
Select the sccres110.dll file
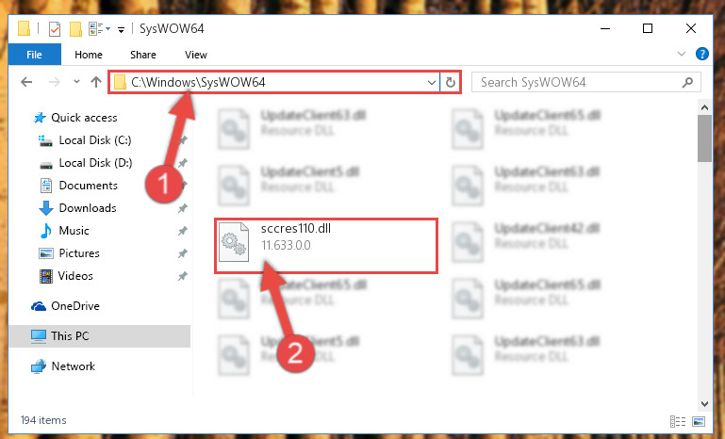coord(326,245)
